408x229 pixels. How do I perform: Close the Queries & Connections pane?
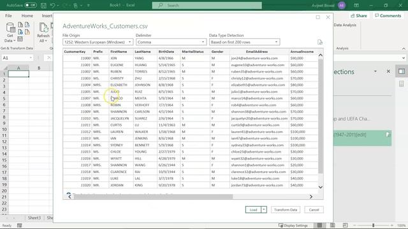point(388,71)
